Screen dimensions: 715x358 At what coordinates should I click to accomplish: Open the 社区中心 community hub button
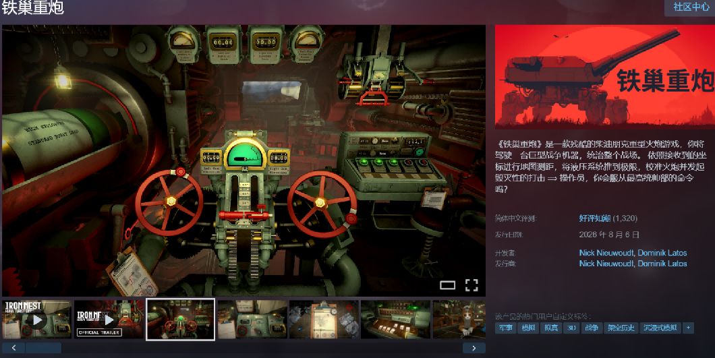point(689,7)
